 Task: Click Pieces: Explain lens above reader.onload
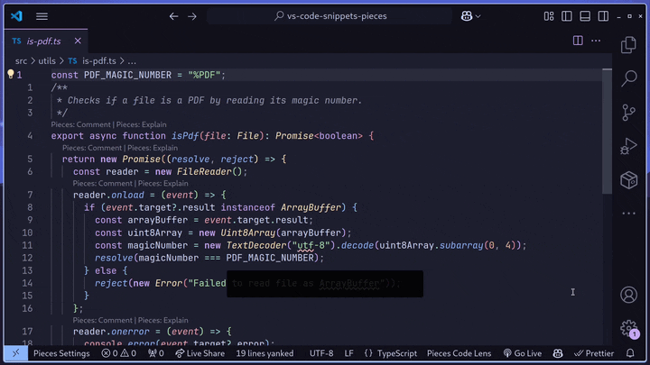(x=162, y=183)
